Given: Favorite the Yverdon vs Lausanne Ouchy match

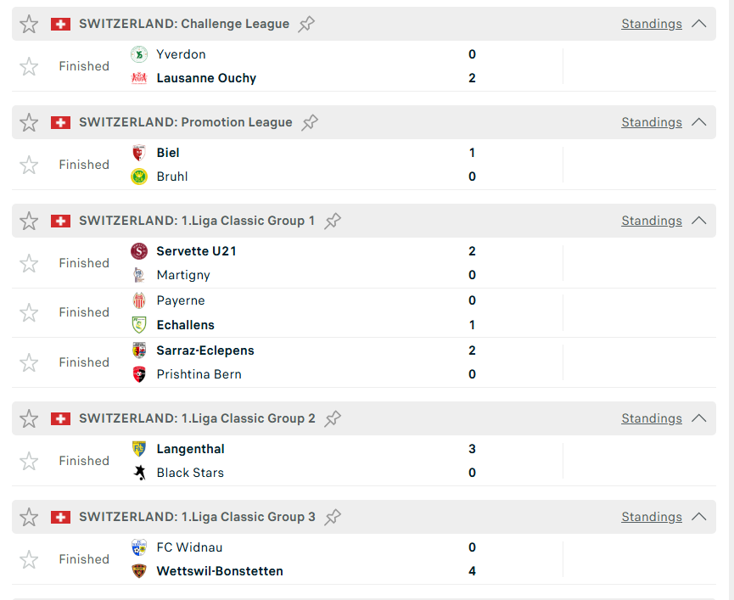Looking at the screenshot, I should point(29,66).
